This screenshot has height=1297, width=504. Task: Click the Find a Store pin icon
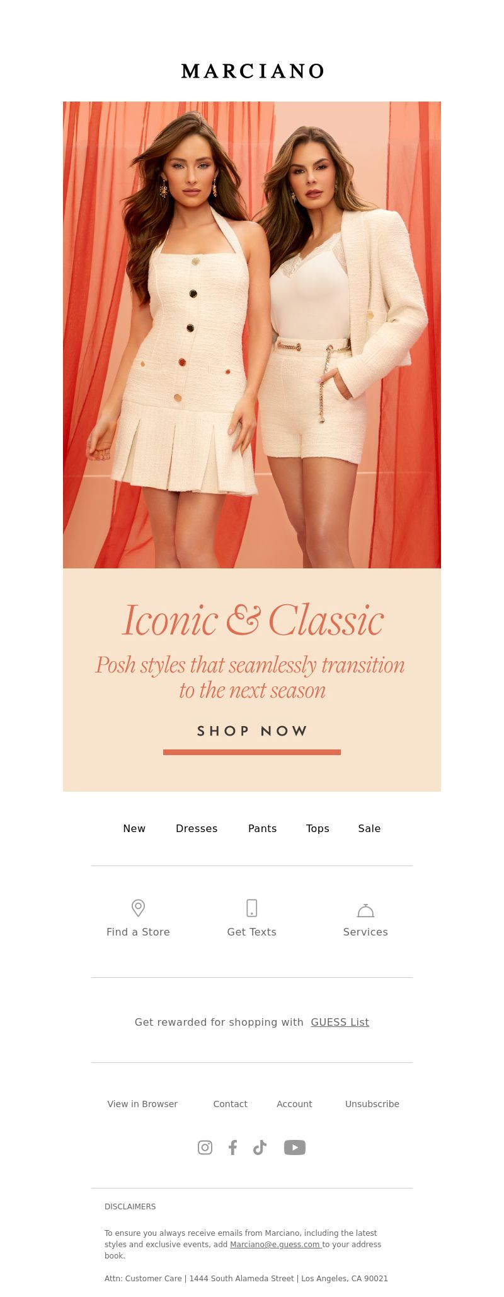pyautogui.click(x=138, y=908)
